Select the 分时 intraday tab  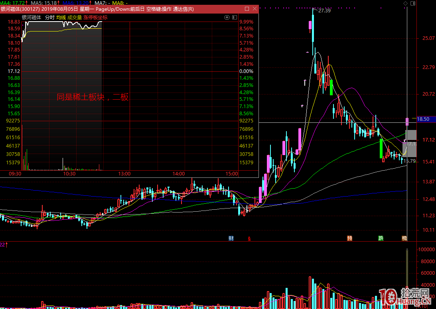50,18
